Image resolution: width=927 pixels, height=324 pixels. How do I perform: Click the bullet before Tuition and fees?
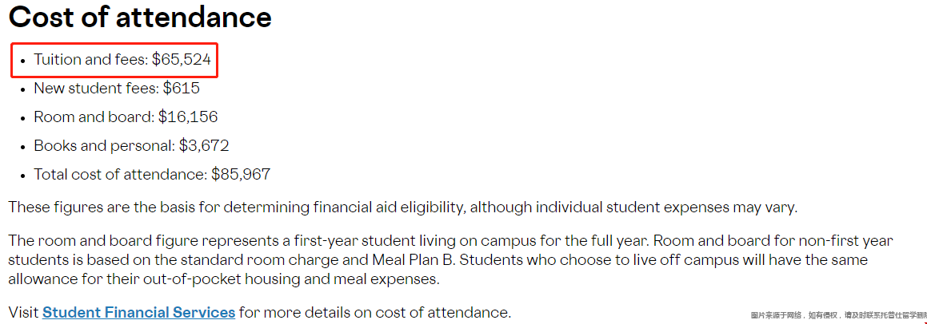[22, 61]
